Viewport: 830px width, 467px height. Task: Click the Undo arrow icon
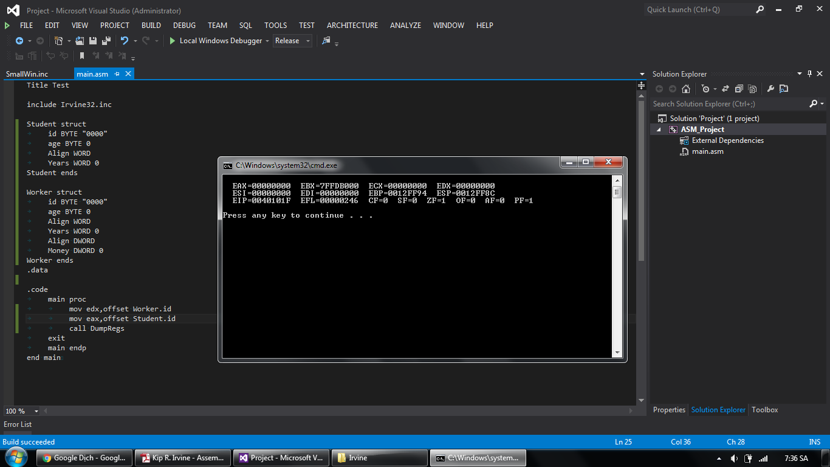(124, 41)
